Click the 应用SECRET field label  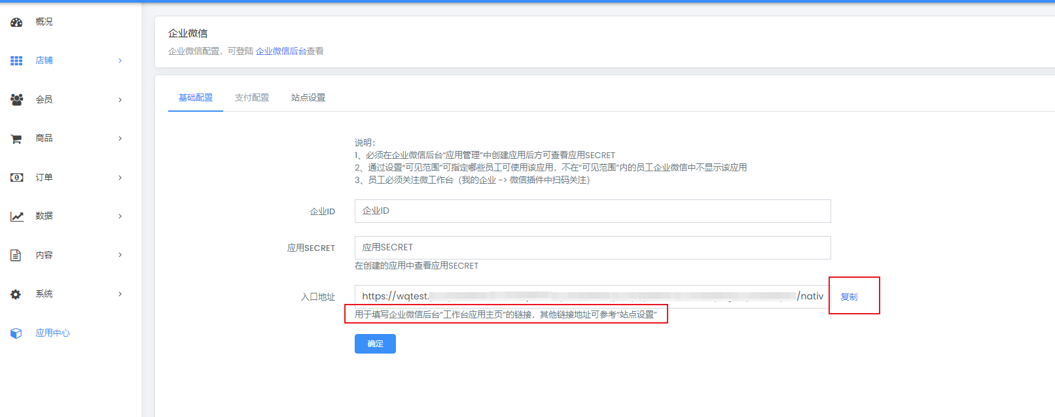coord(311,248)
